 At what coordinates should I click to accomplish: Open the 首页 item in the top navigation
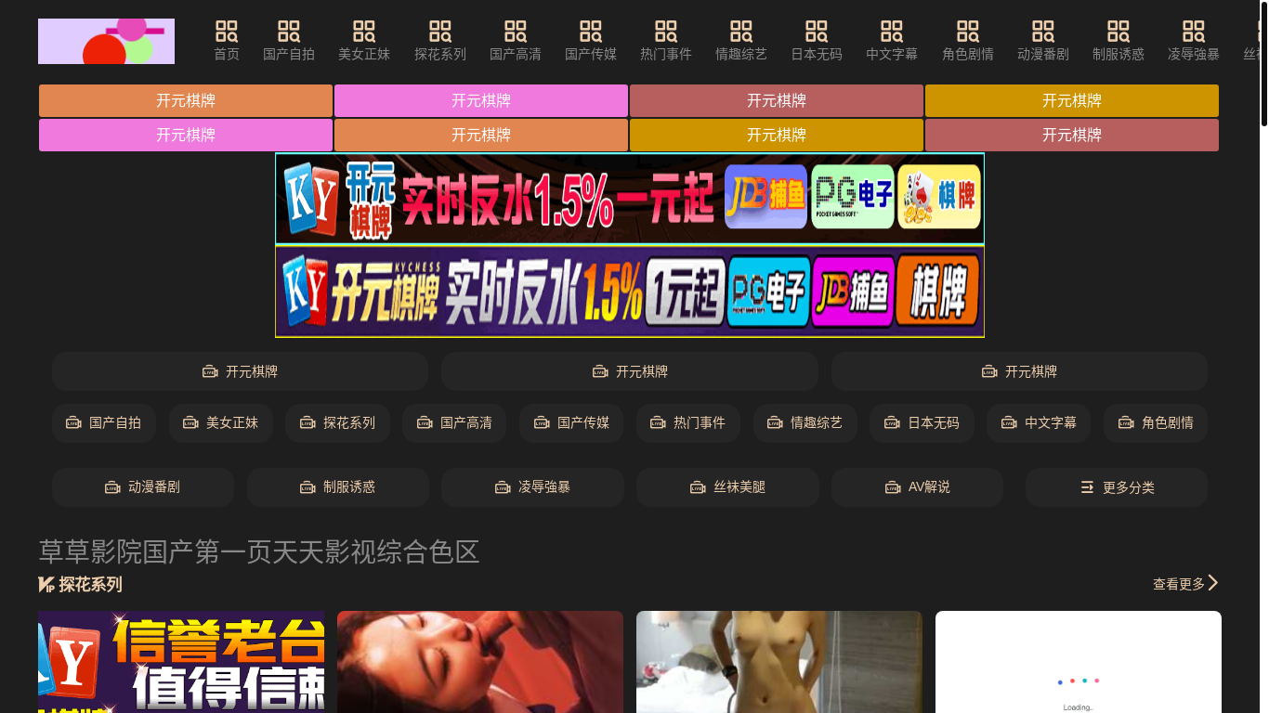tap(227, 42)
